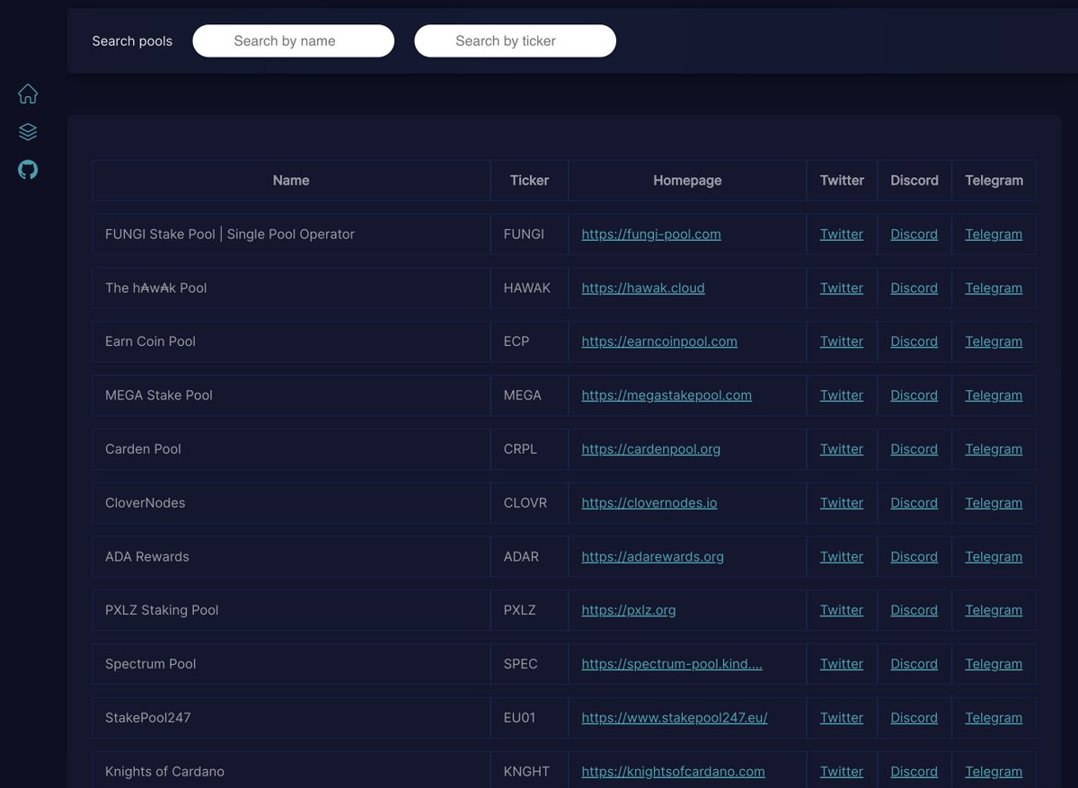Open Telegram link for StakePool247

(x=994, y=718)
